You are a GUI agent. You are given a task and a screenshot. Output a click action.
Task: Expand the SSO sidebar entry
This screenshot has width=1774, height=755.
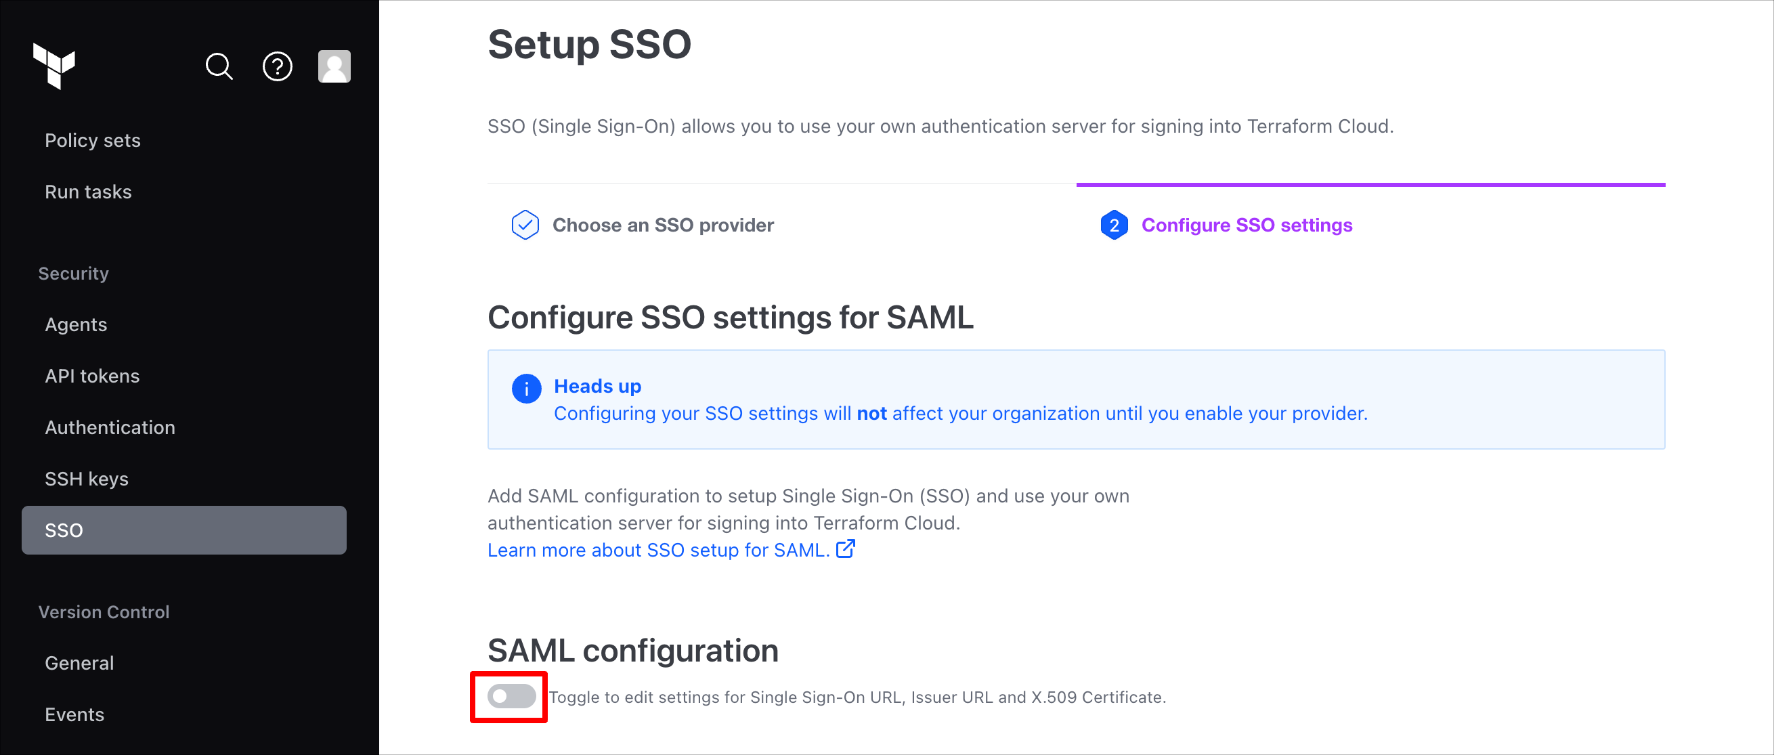pyautogui.click(x=64, y=530)
